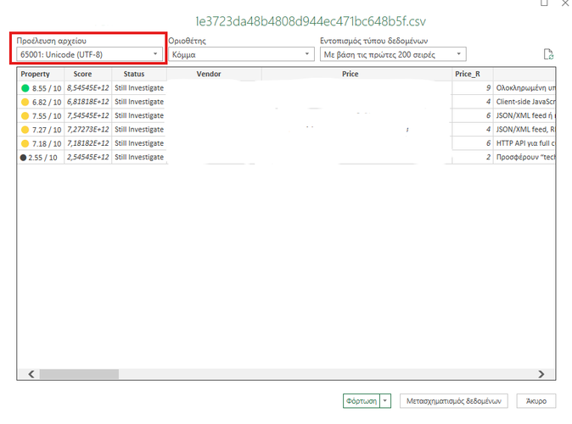Click the scrollbar right arrow
This screenshot has width=572, height=424.
coord(542,374)
